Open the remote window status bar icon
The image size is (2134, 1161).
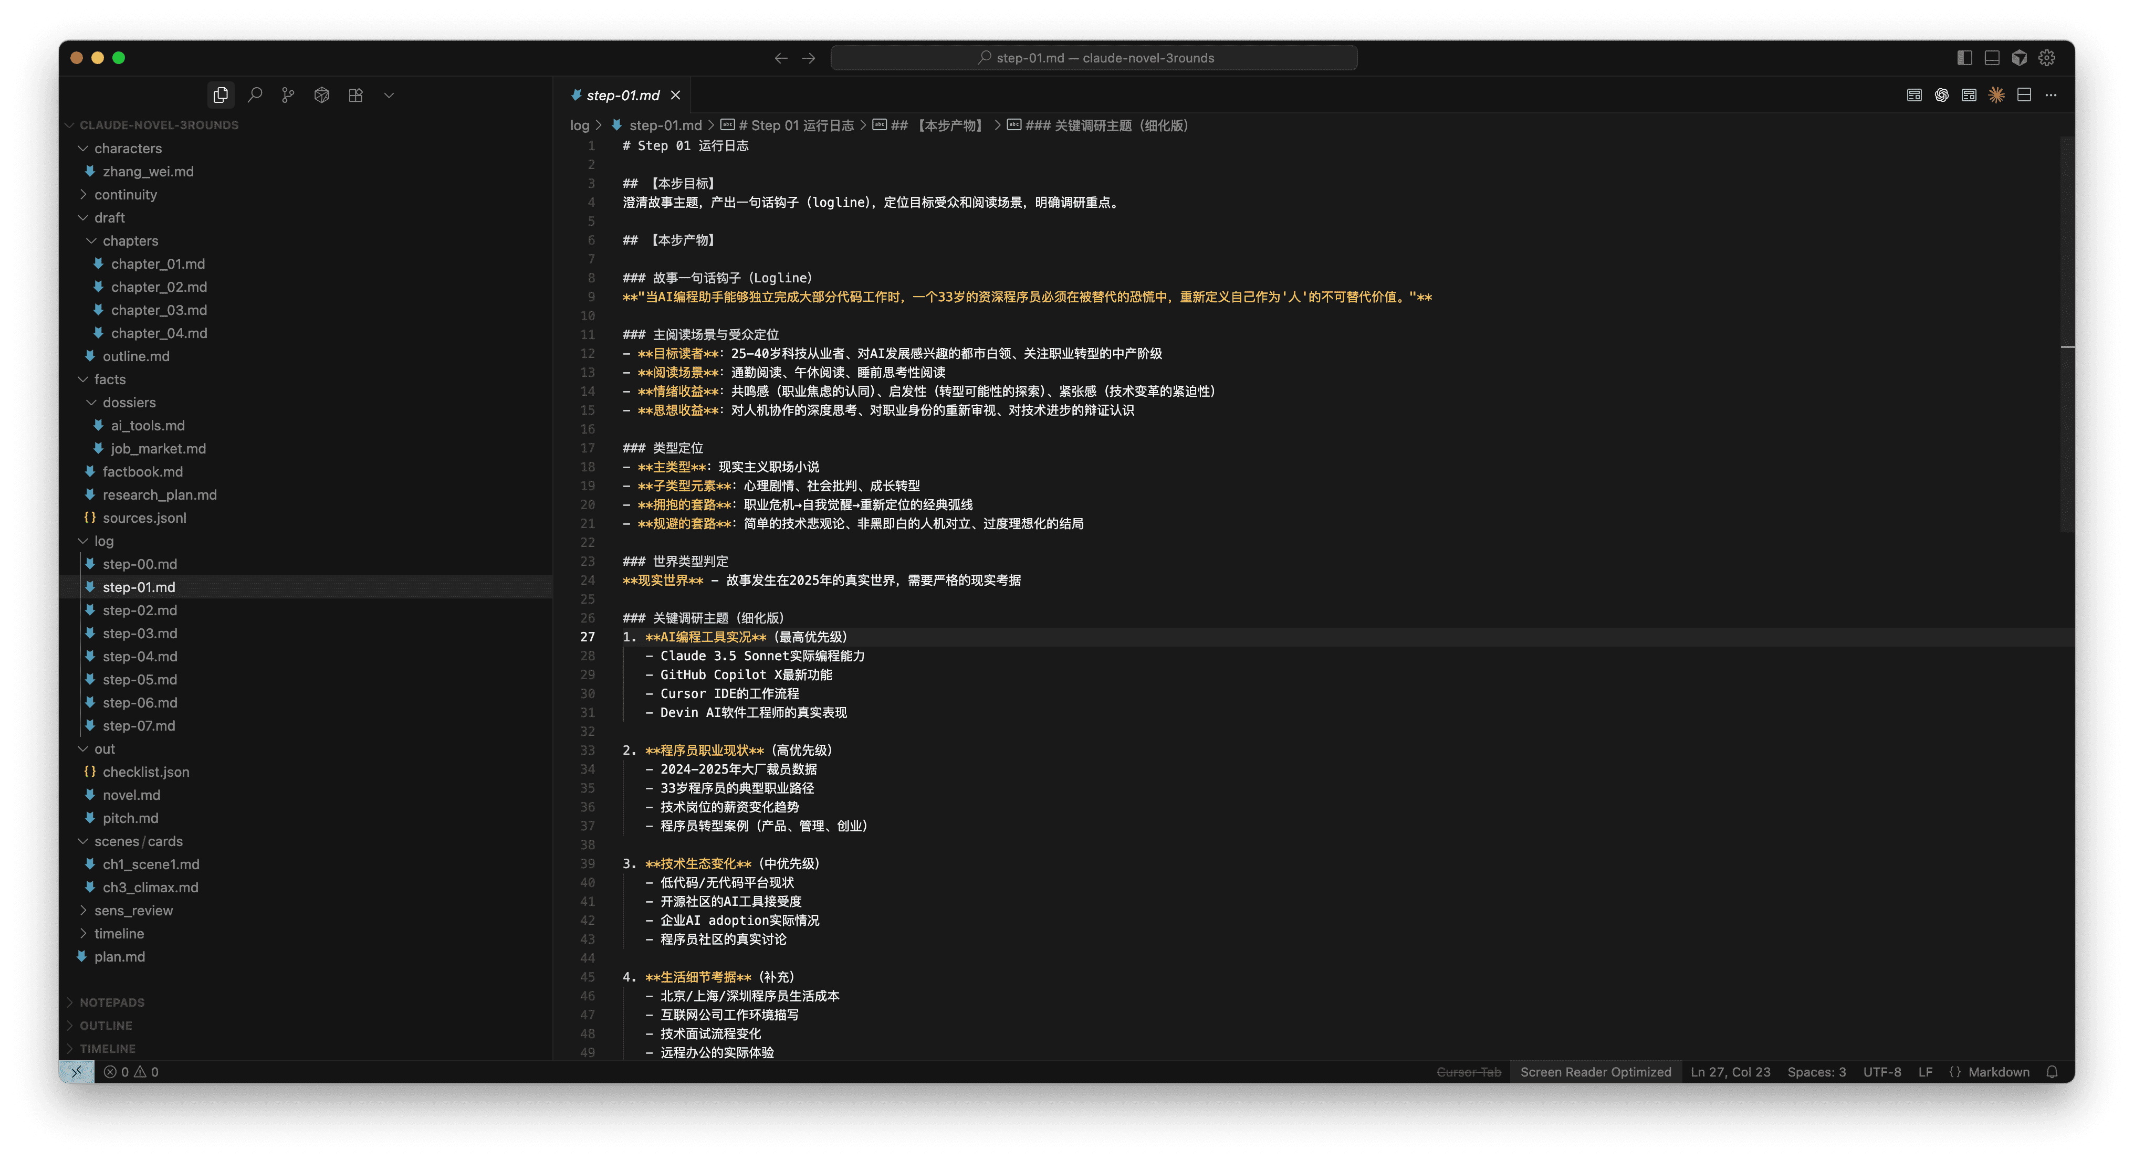[76, 1072]
